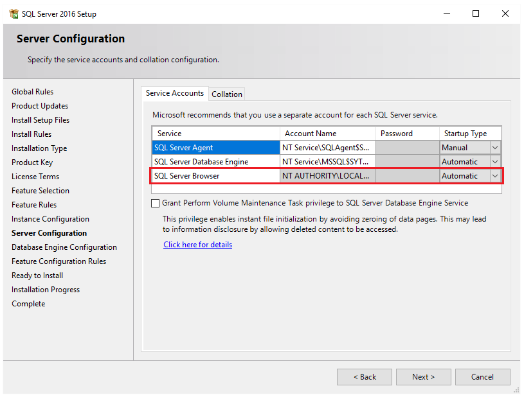
Task: Select the bold Server Configuration step
Action: (49, 233)
